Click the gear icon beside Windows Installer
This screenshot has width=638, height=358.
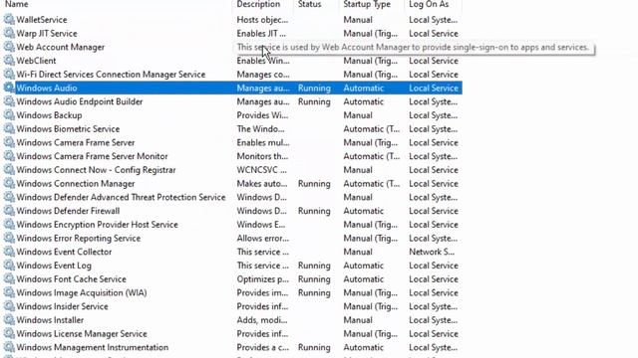coord(9,320)
